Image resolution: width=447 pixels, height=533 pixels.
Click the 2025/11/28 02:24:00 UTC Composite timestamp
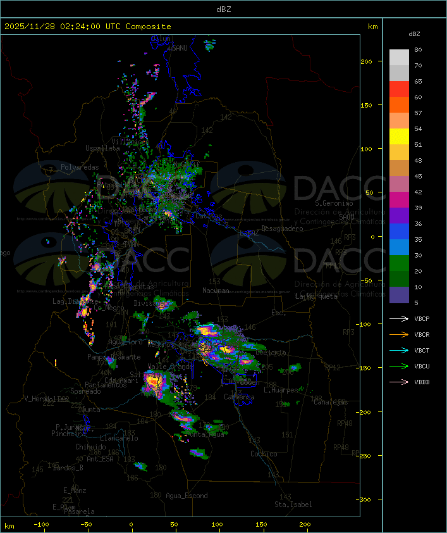coord(88,26)
